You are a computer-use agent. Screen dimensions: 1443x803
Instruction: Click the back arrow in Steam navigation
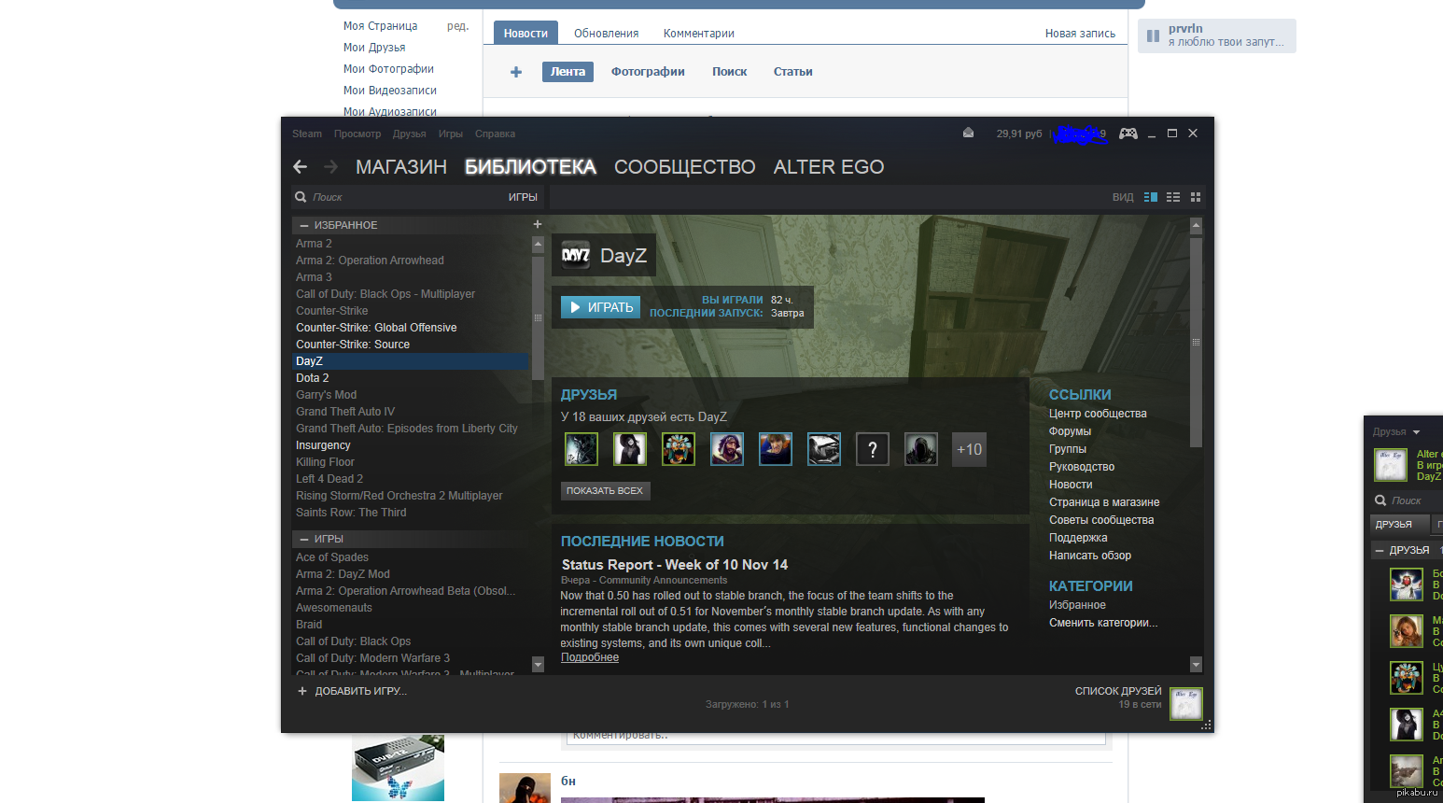click(300, 167)
